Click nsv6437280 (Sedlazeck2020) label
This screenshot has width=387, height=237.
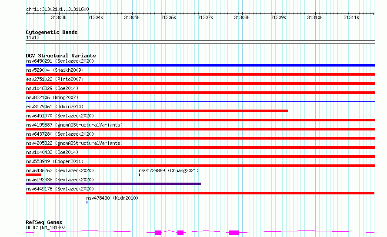coord(60,134)
